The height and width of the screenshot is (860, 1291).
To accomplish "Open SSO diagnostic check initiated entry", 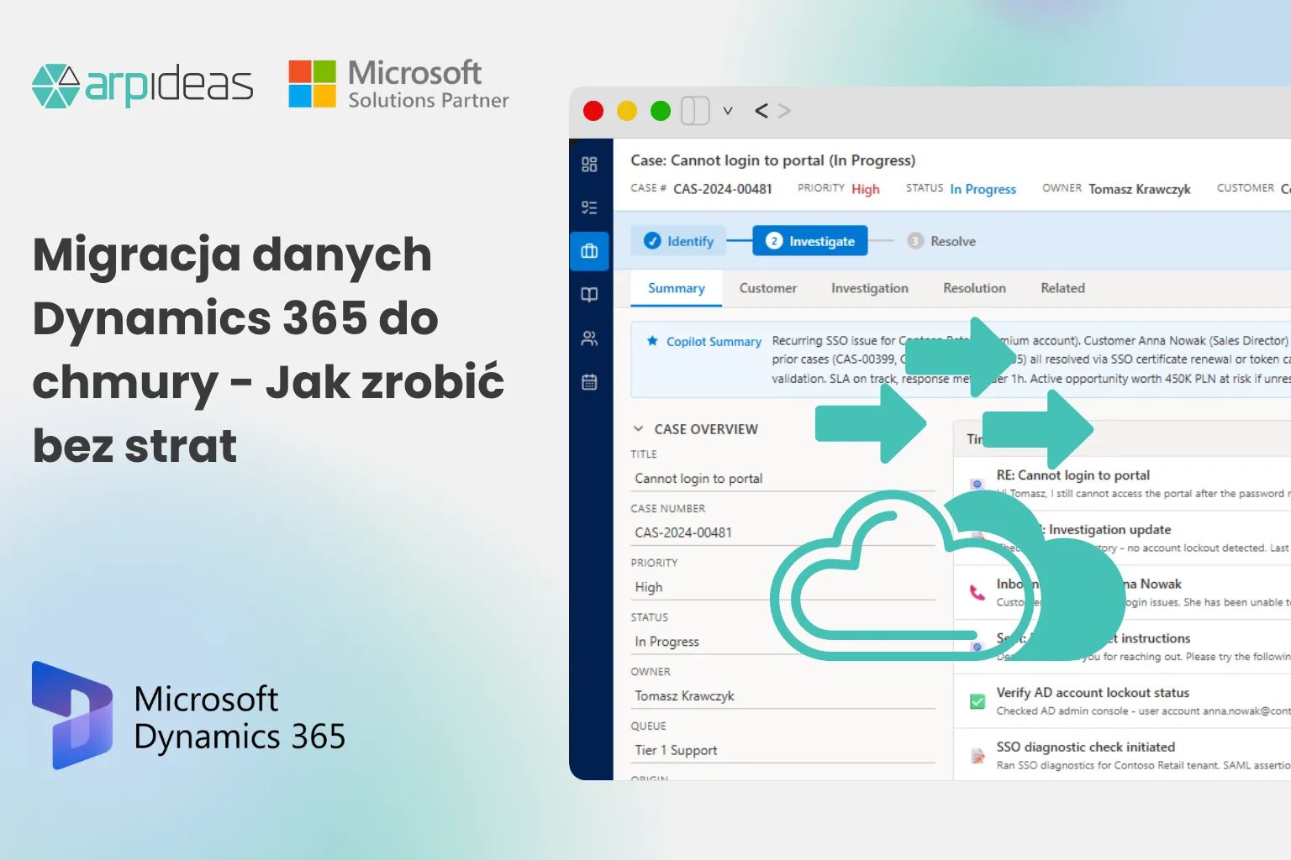I will (1123, 755).
